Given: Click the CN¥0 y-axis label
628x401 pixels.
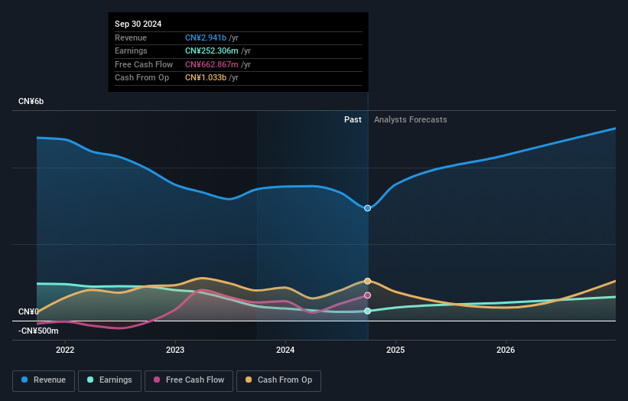Looking at the screenshot, I should (28, 311).
